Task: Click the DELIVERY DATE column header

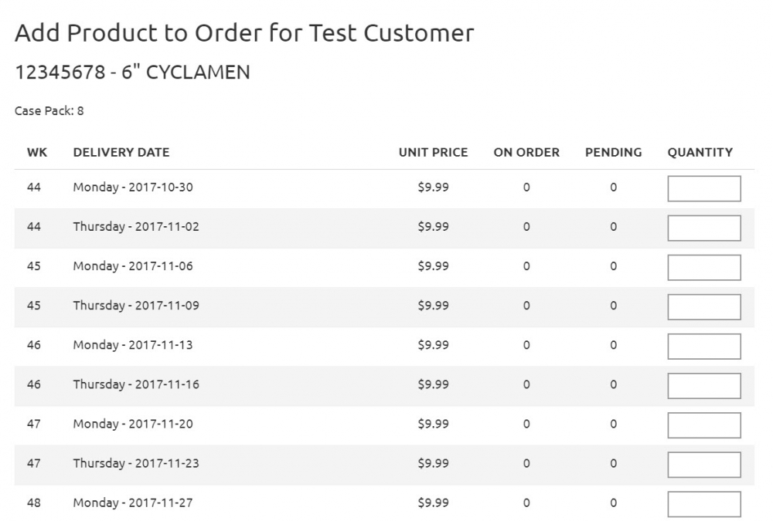Action: pyautogui.click(x=121, y=152)
